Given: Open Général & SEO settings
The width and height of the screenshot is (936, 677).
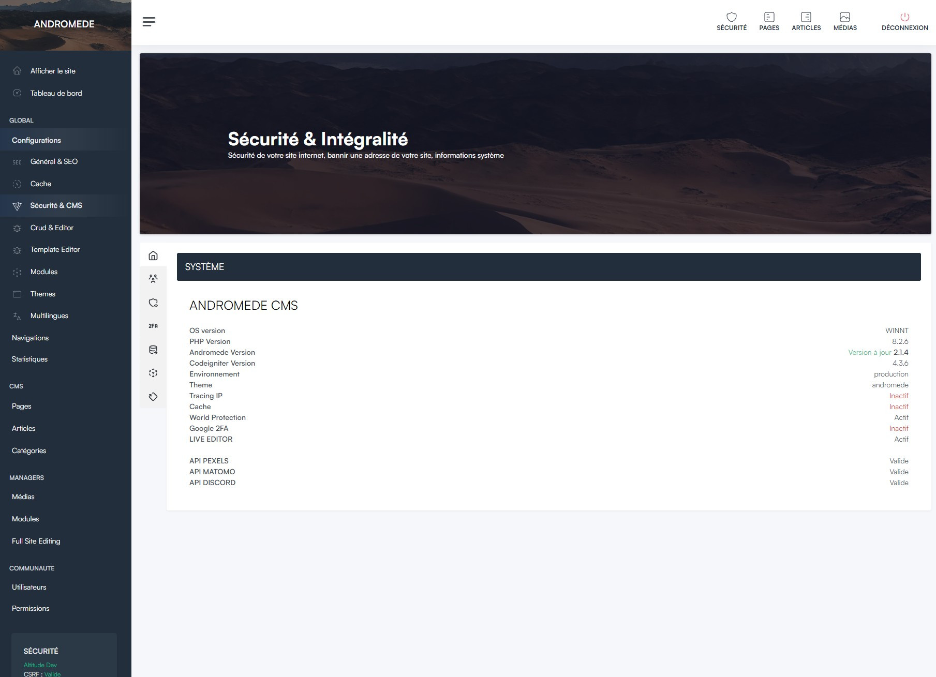Looking at the screenshot, I should click(54, 161).
